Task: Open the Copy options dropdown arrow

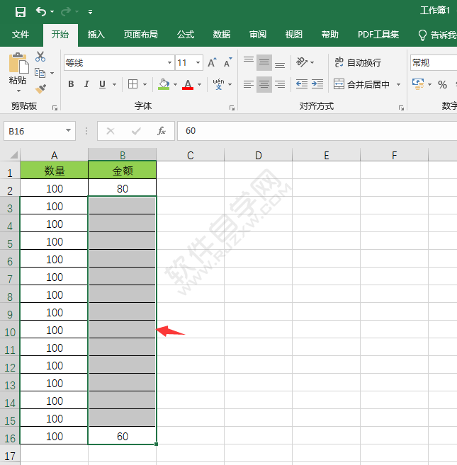Action: click(x=52, y=73)
